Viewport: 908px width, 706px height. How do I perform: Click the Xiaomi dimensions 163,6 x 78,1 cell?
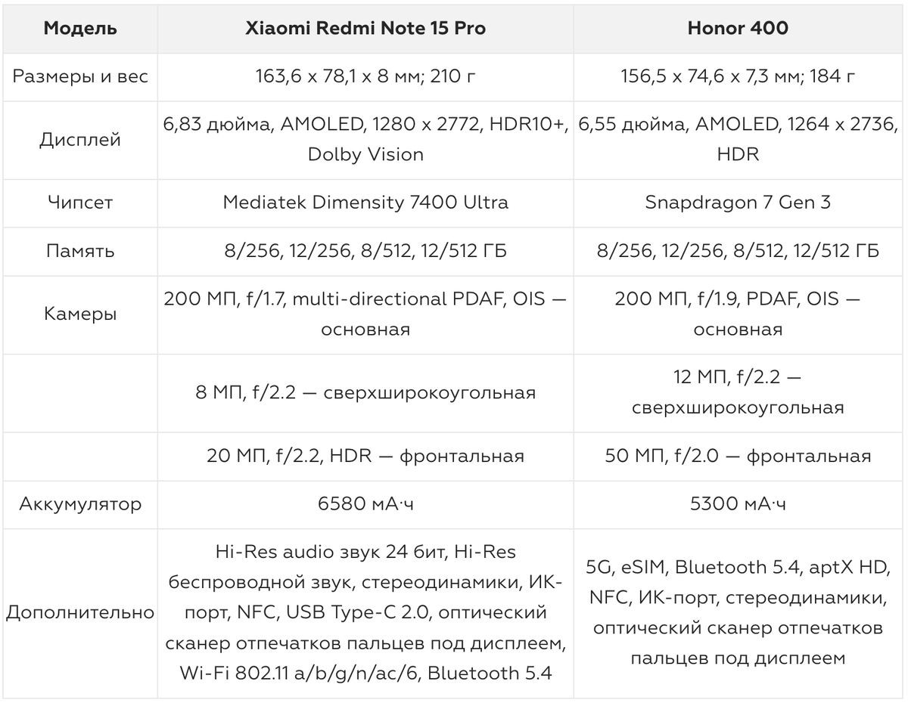click(365, 76)
